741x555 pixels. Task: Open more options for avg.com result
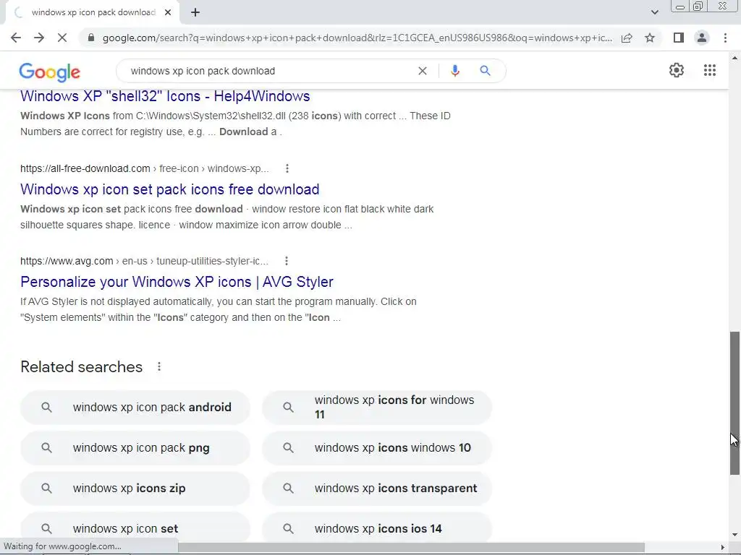(x=287, y=261)
